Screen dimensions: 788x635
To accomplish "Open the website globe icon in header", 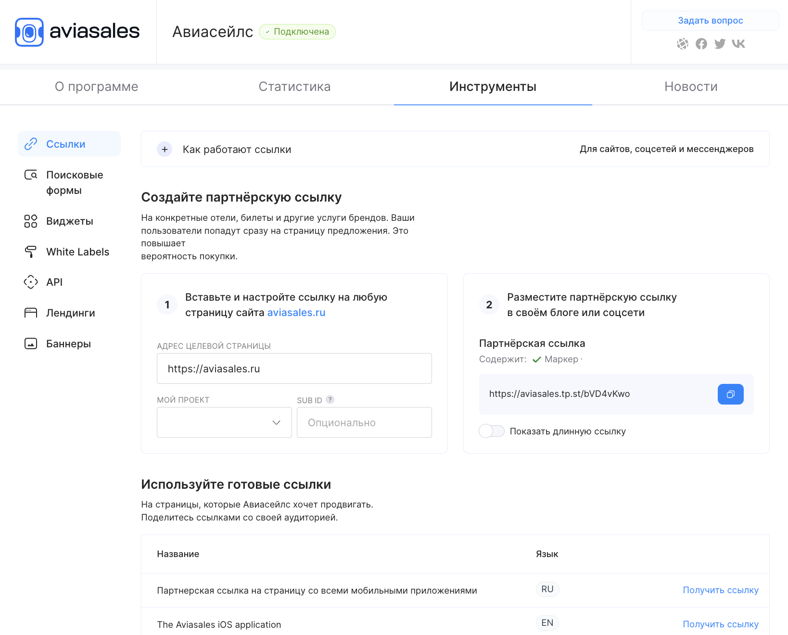I will coord(683,44).
